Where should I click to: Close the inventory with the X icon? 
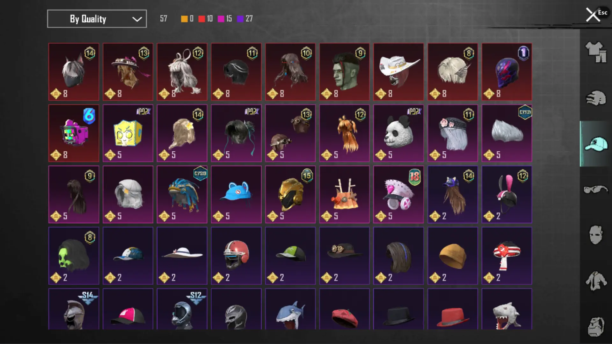click(x=593, y=15)
